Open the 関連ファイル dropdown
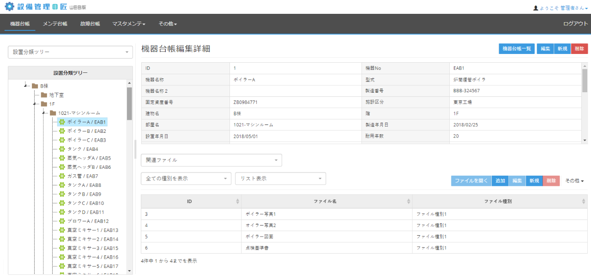The width and height of the screenshot is (591, 279). pyautogui.click(x=211, y=160)
